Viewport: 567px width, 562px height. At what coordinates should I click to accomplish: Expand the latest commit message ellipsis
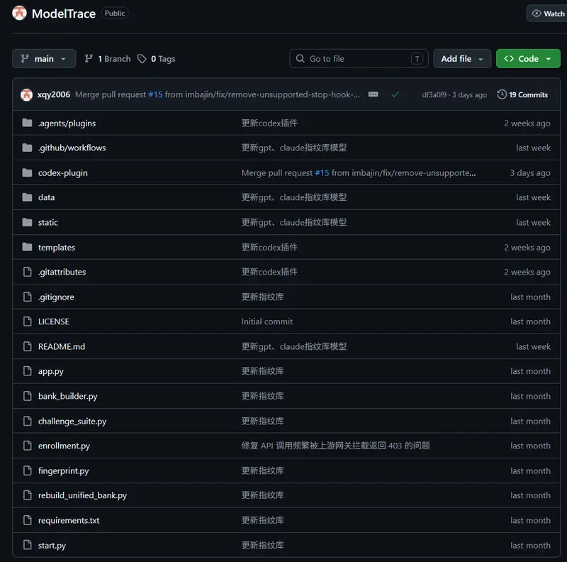[374, 94]
